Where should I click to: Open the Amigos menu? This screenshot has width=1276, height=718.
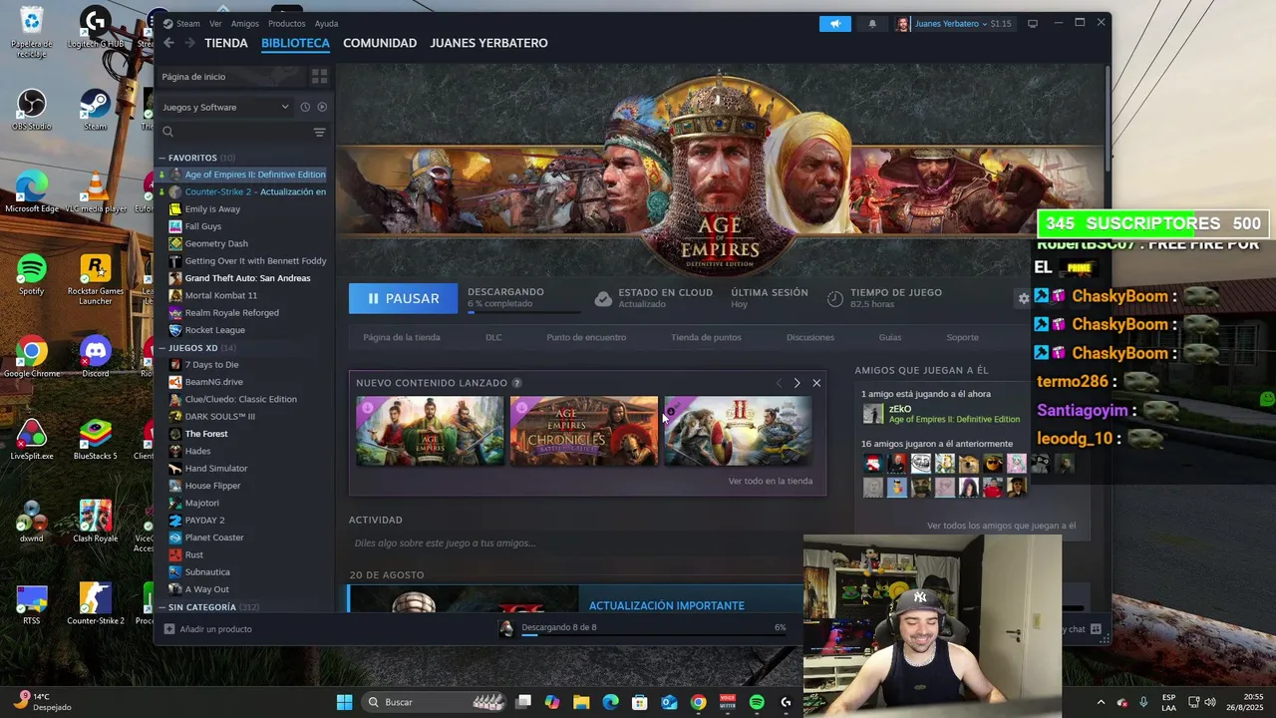point(245,24)
